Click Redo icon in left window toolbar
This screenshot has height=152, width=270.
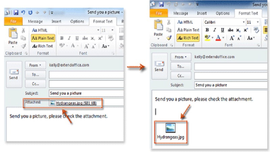coord(30,12)
